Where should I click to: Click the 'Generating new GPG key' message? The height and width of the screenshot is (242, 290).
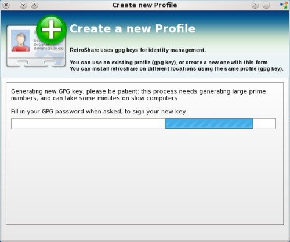(x=139, y=94)
